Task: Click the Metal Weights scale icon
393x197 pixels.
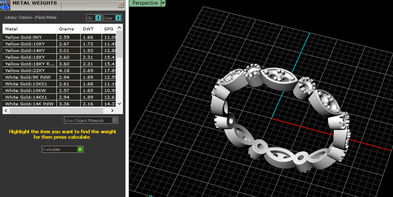Action: click(x=5, y=5)
